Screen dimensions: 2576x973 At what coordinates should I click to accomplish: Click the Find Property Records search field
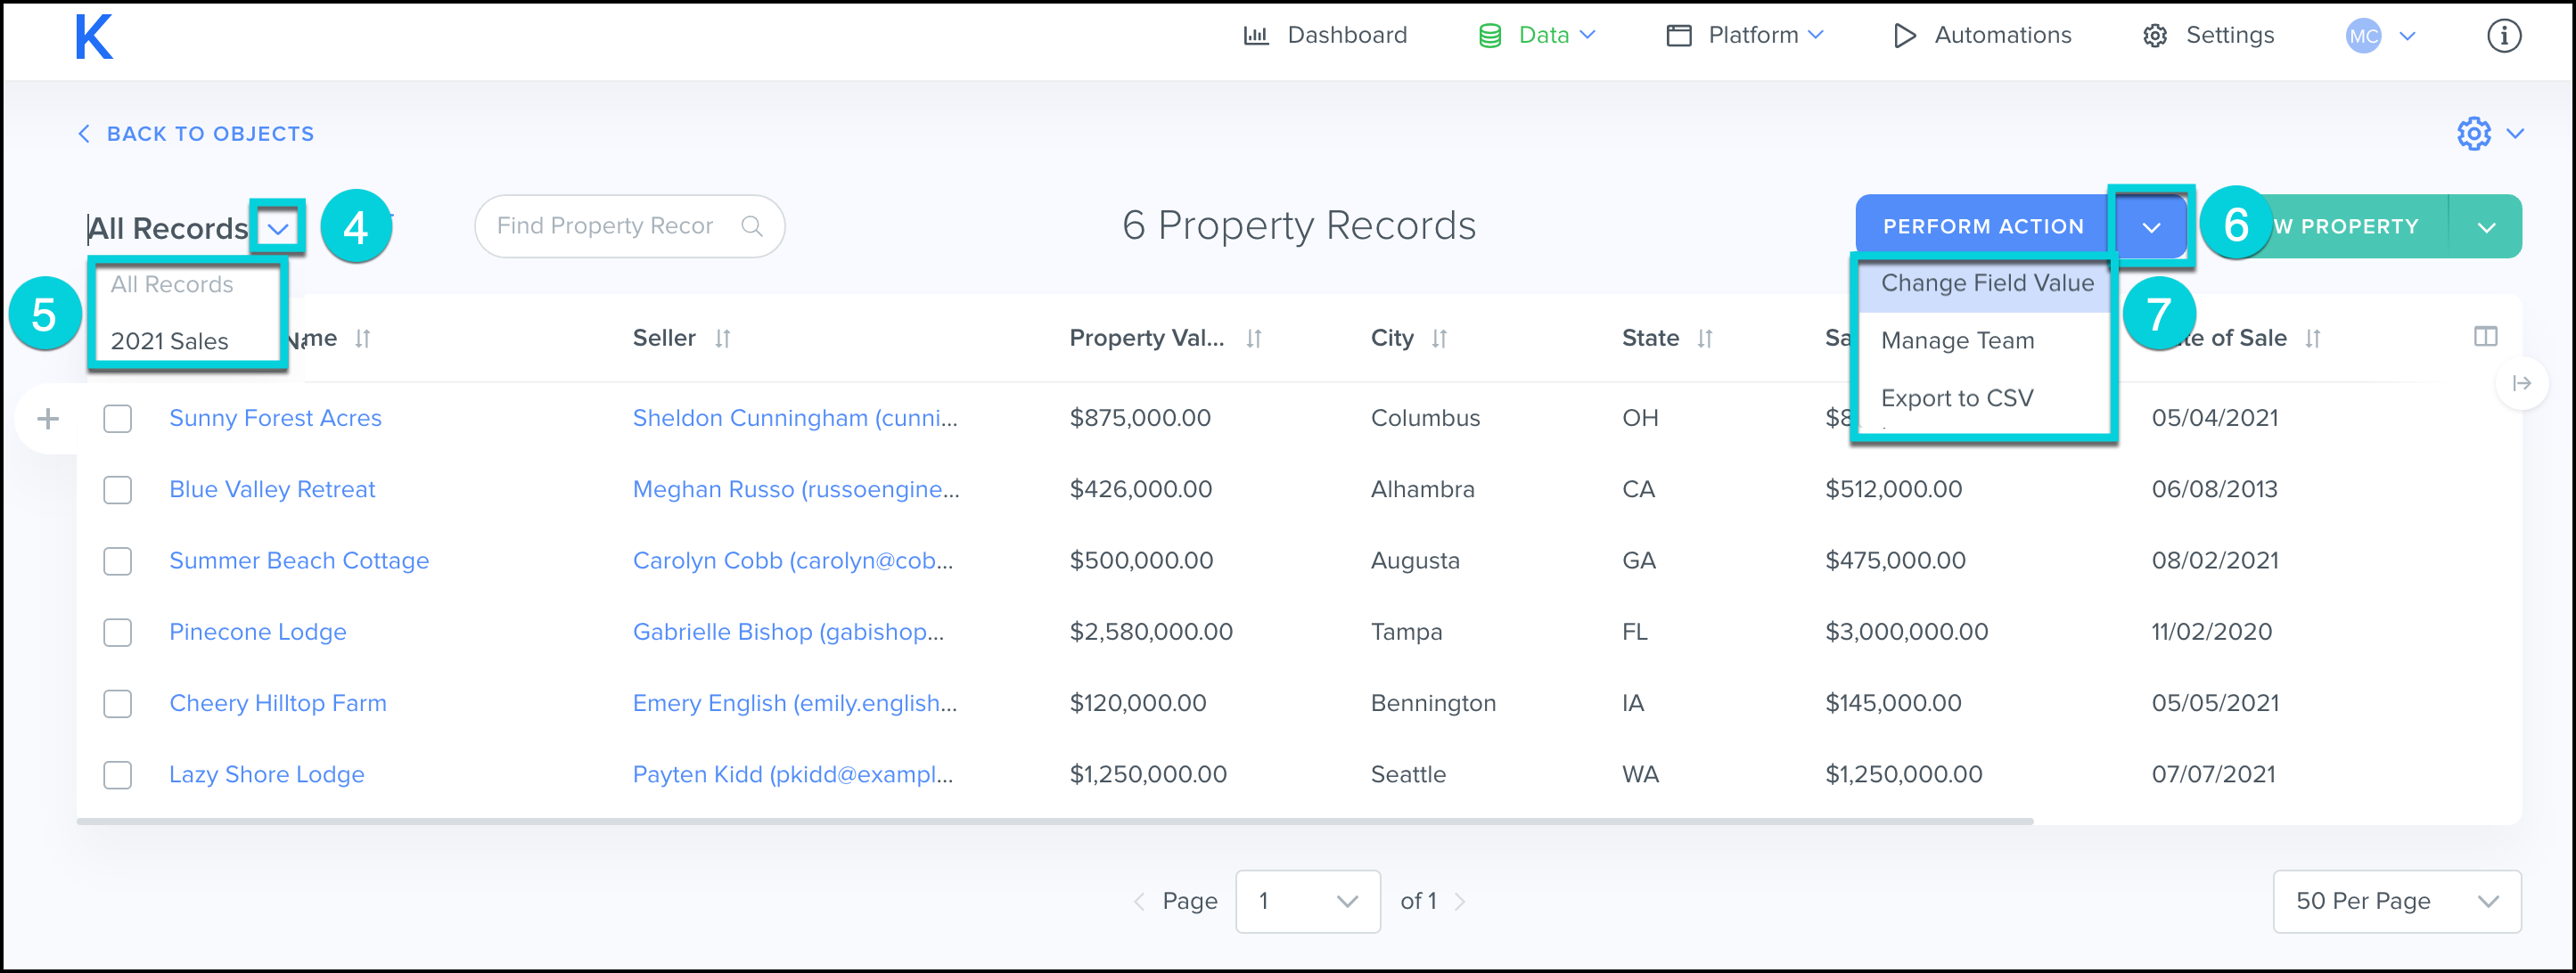[x=605, y=226]
